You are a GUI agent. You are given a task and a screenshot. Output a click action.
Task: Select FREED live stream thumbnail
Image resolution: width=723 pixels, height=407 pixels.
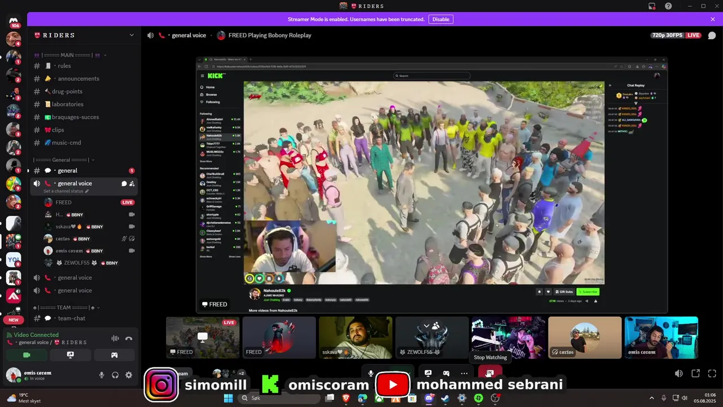(x=203, y=337)
